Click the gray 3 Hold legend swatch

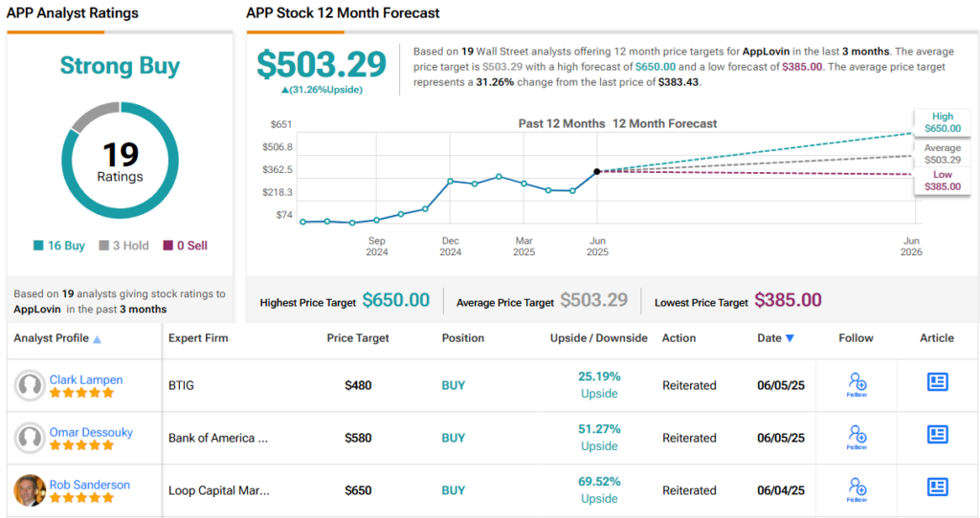pyautogui.click(x=103, y=246)
